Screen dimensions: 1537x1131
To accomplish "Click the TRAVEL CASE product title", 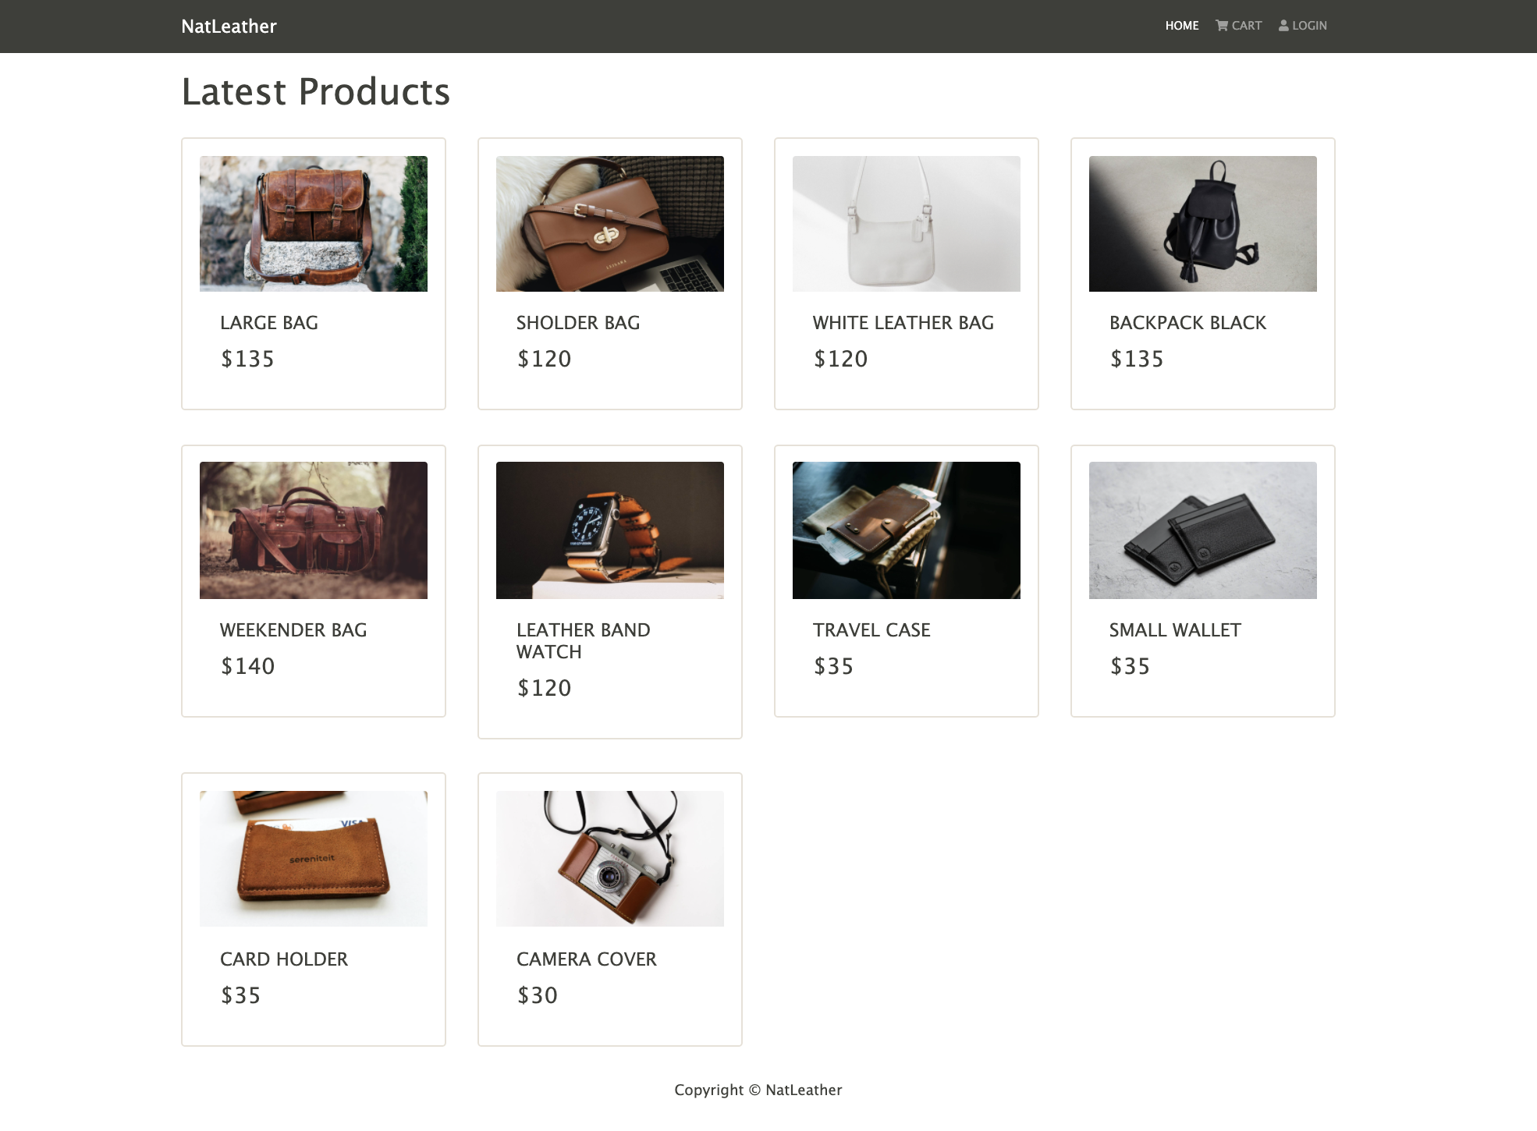I will (871, 630).
